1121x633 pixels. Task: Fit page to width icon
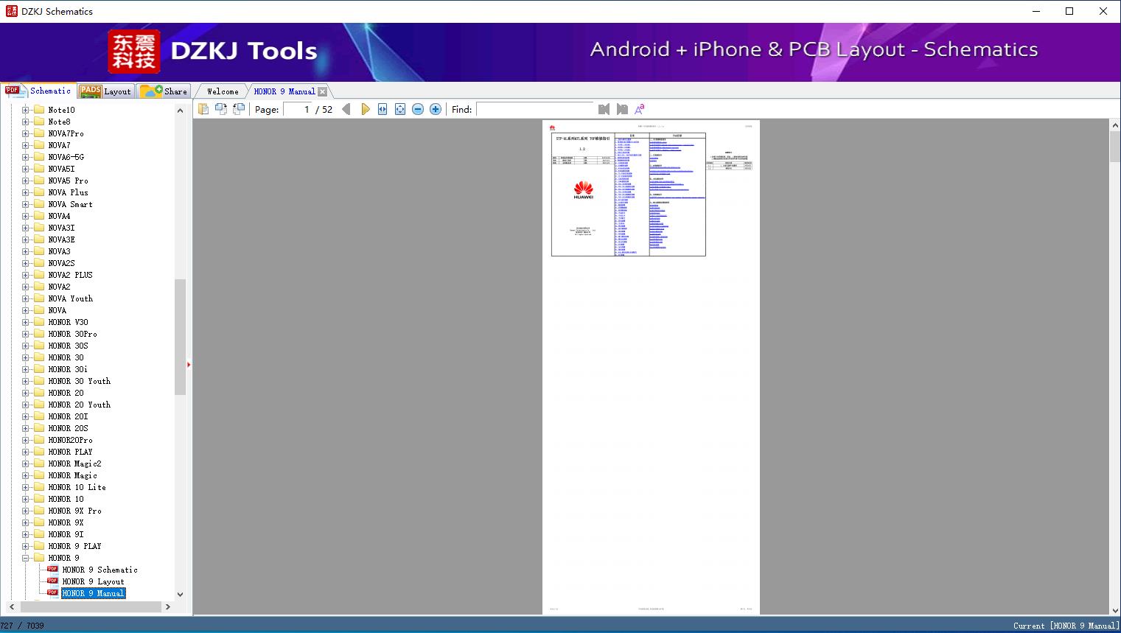[383, 109]
